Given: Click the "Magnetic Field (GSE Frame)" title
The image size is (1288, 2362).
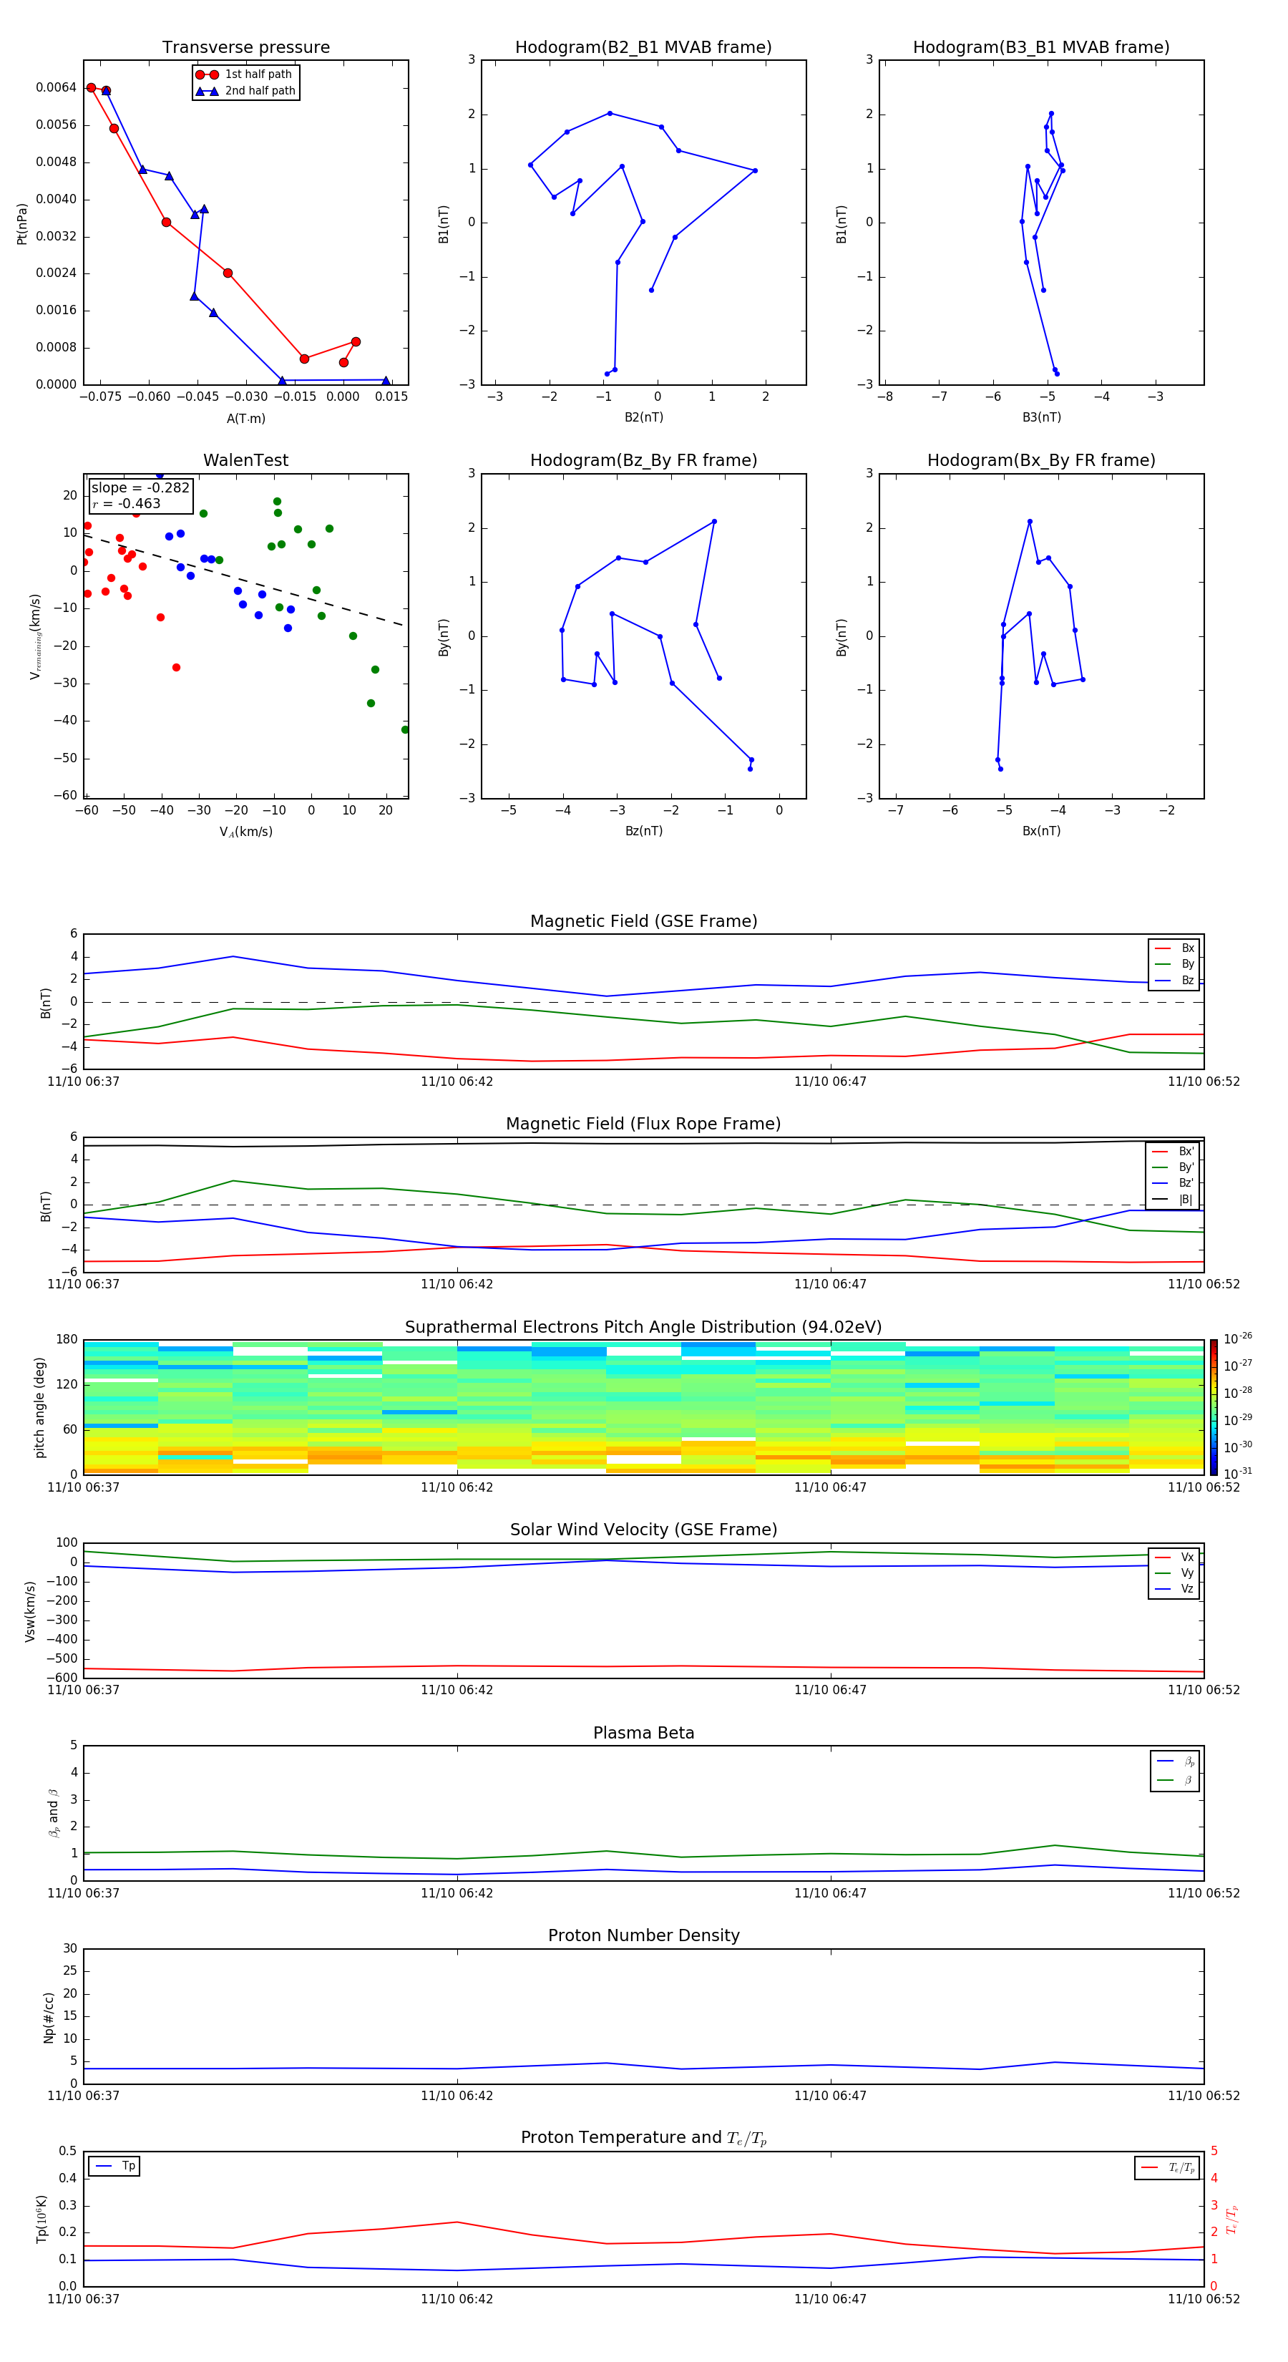Looking at the screenshot, I should click(x=643, y=920).
